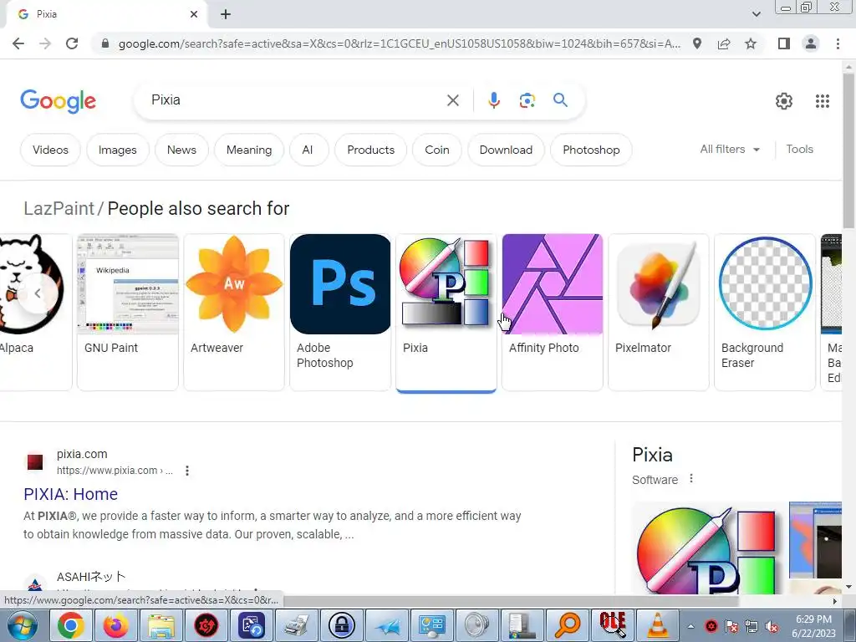
Task: Select the Background Eraser card
Action: 764,312
